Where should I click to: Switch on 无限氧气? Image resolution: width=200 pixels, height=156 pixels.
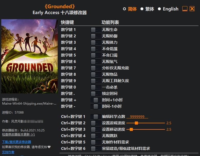[96, 62]
